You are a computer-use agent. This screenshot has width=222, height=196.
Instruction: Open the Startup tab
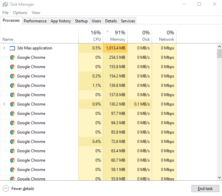pyautogui.click(x=81, y=21)
